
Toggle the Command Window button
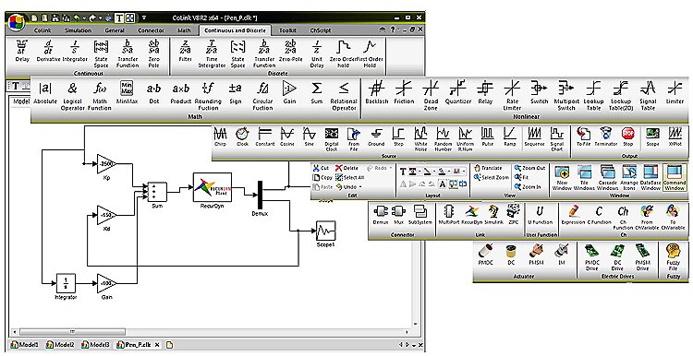[675, 178]
